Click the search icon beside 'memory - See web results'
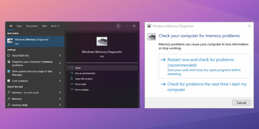 pyautogui.click(x=9, y=92)
